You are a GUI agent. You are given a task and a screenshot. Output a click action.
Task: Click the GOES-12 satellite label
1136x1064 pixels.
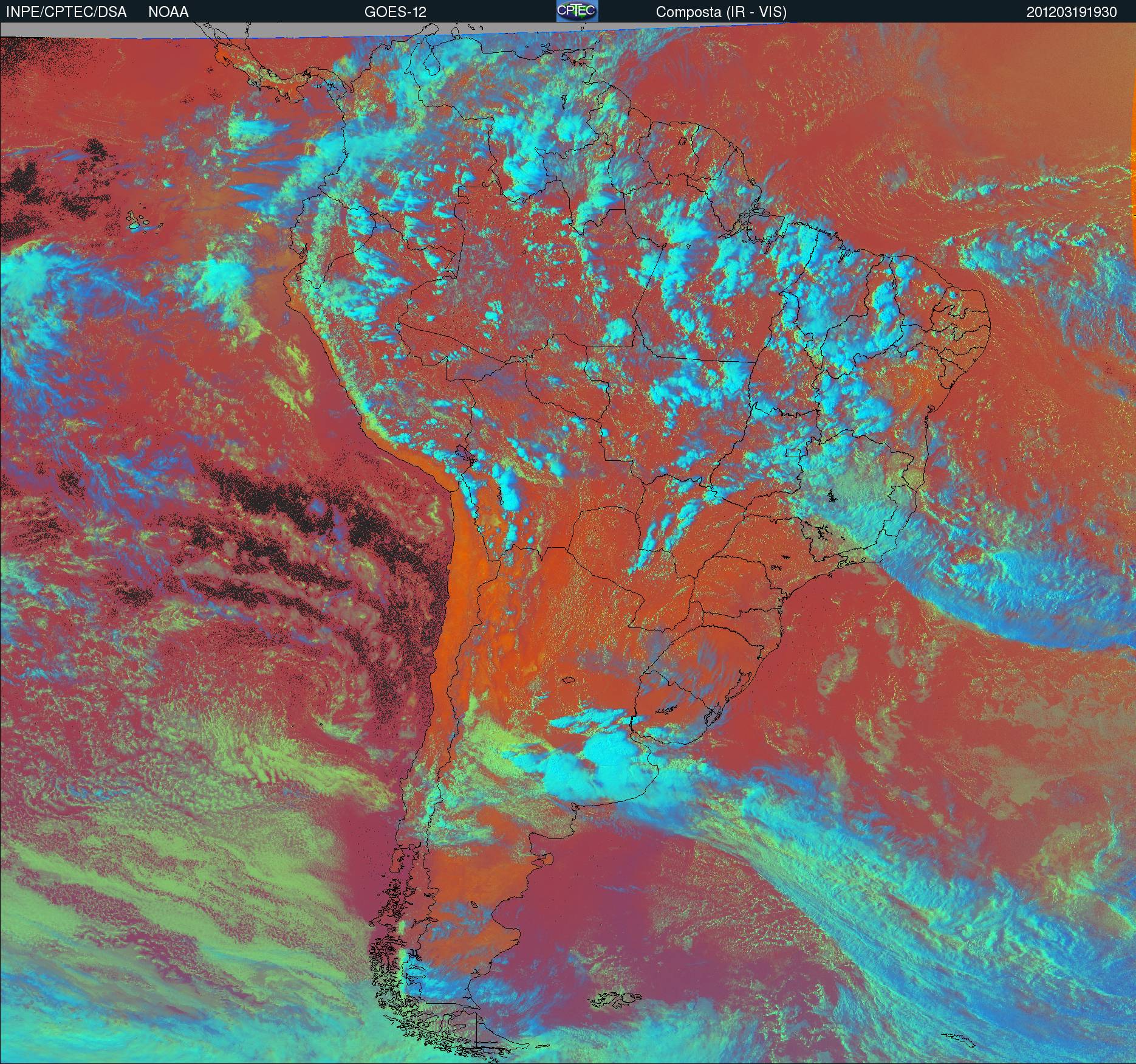[x=395, y=12]
